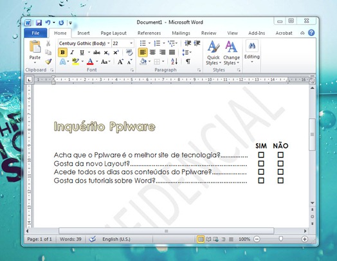The width and height of the screenshot is (337, 261).
Task: Select the Format Painter brush
Action: click(48, 62)
